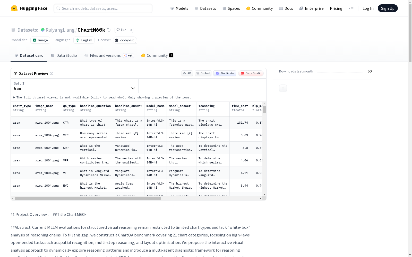The height and width of the screenshot is (257, 412).
Task: Click the Sign Up button
Action: point(388,8)
